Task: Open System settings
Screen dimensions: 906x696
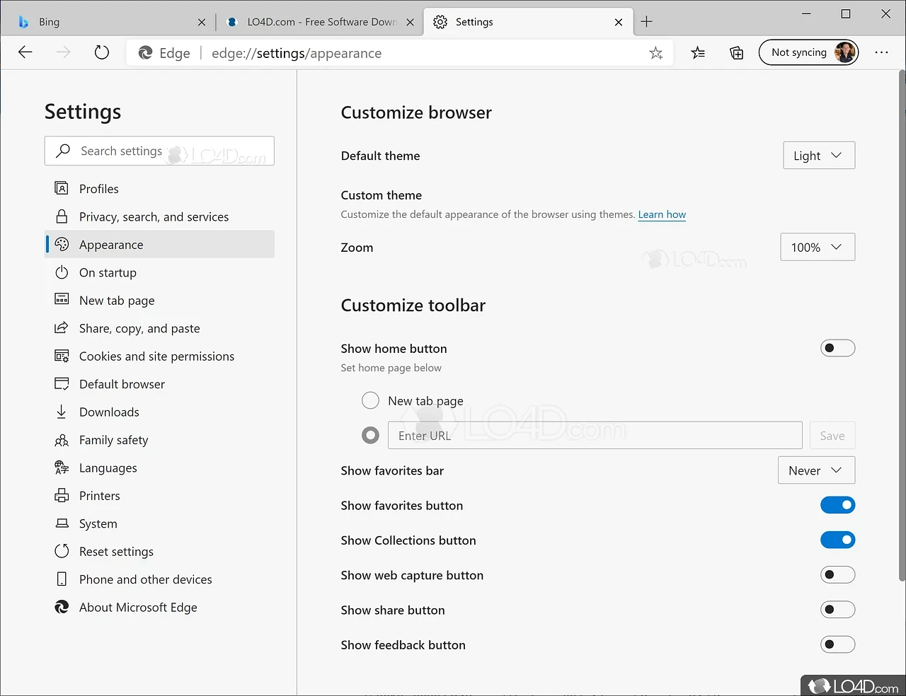Action: point(159,523)
